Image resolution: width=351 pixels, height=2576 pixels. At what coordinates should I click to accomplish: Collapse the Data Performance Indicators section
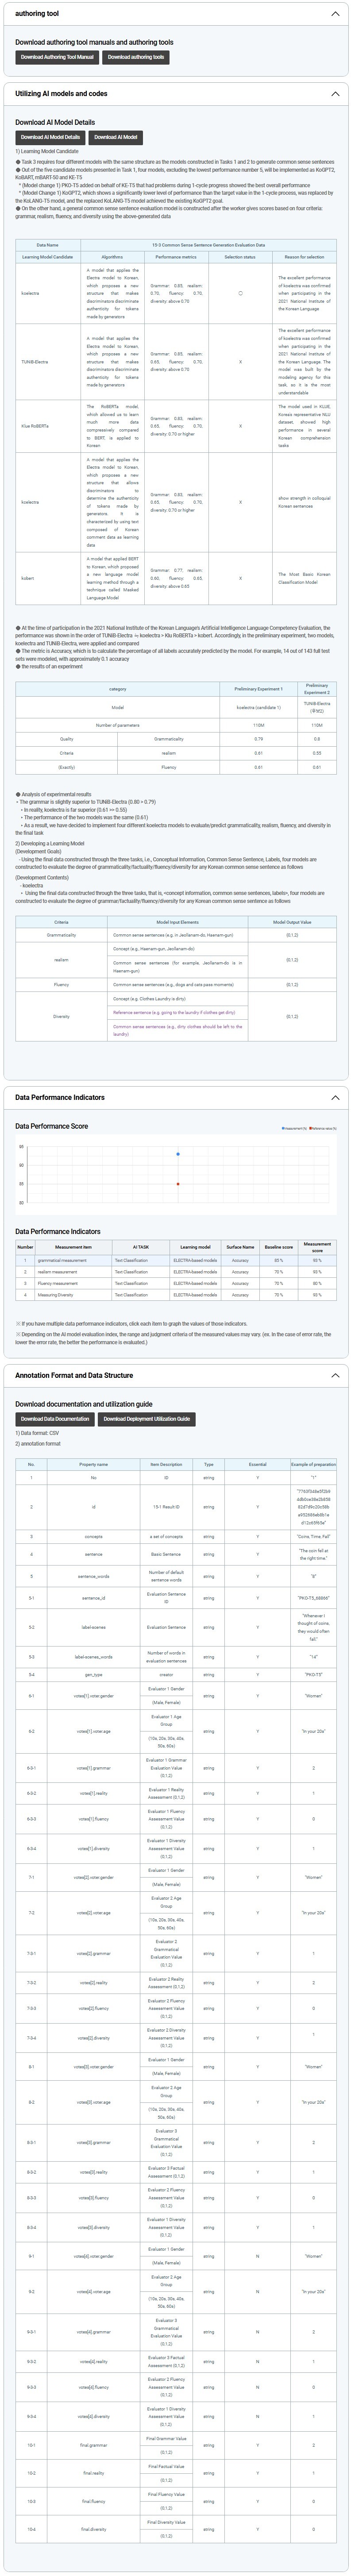(335, 1097)
